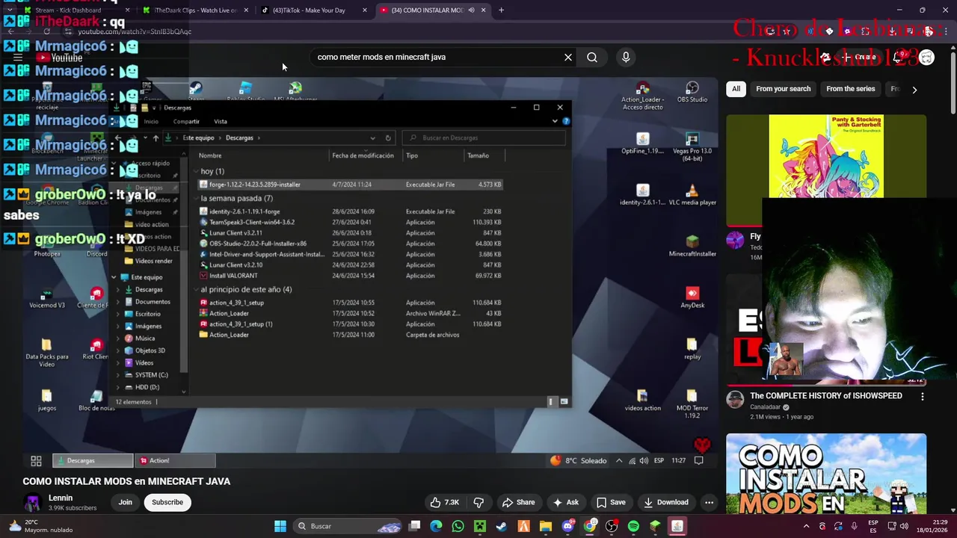Mute the YouTube tab via speaker icon

471,10
